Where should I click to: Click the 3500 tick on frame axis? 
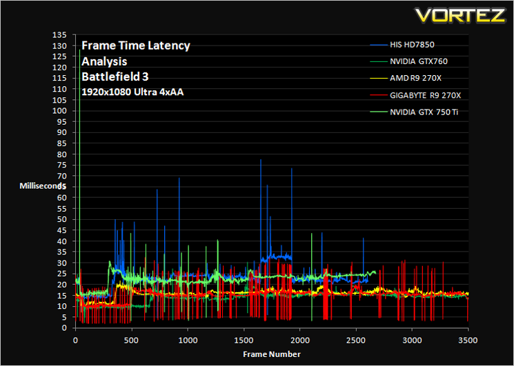468,340
